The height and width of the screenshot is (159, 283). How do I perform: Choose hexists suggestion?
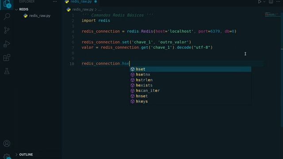(x=190, y=85)
